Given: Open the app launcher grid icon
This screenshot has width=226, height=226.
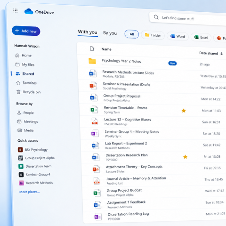Looking at the screenshot, I should (x=16, y=11).
